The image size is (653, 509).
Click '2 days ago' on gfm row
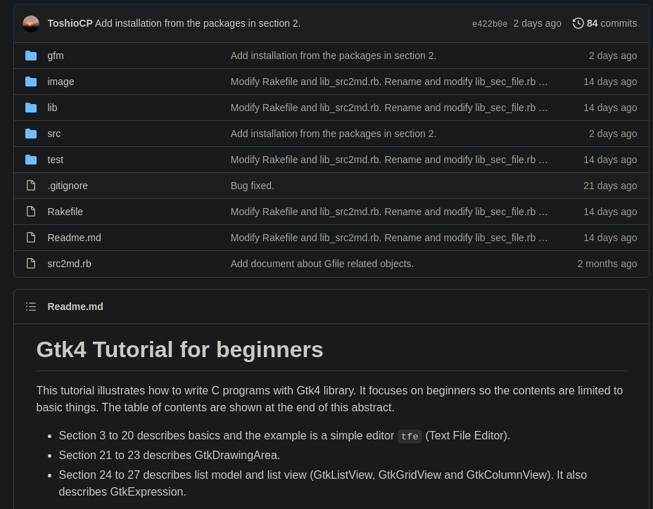pos(613,56)
